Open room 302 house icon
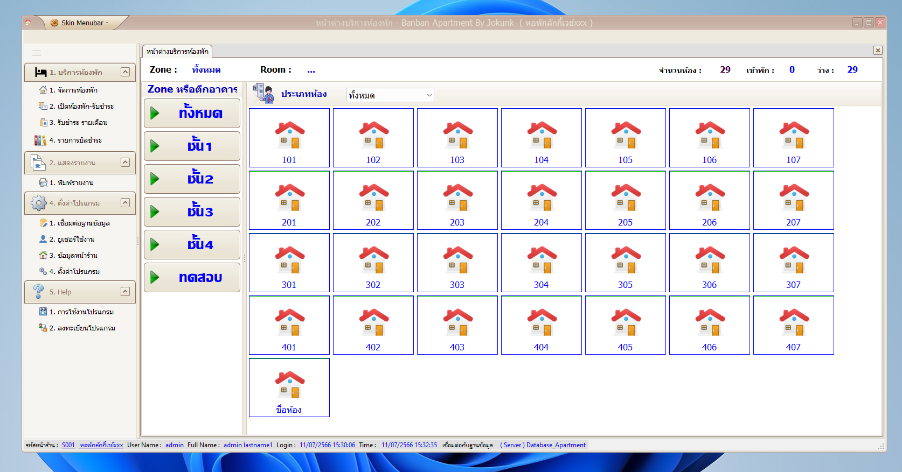 (373, 260)
